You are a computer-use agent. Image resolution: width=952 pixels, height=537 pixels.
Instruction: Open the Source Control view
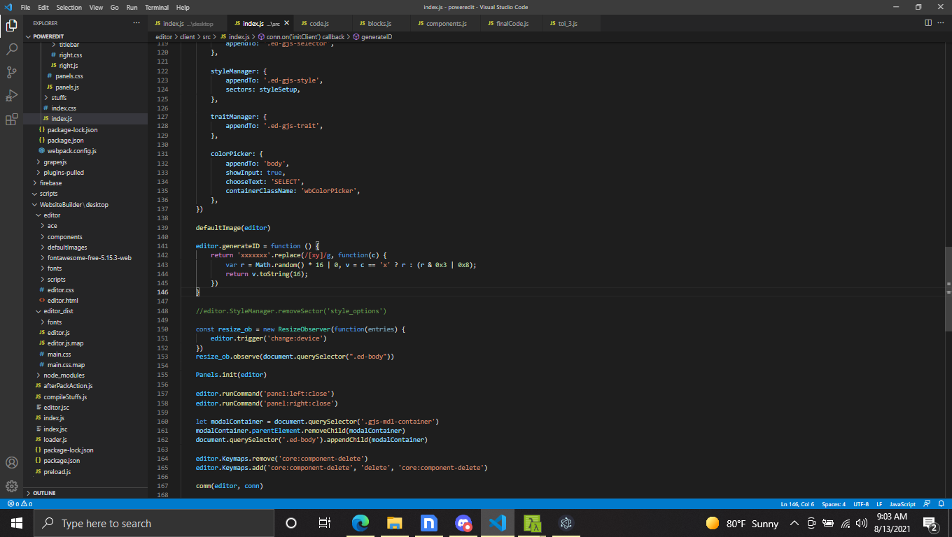point(11,72)
